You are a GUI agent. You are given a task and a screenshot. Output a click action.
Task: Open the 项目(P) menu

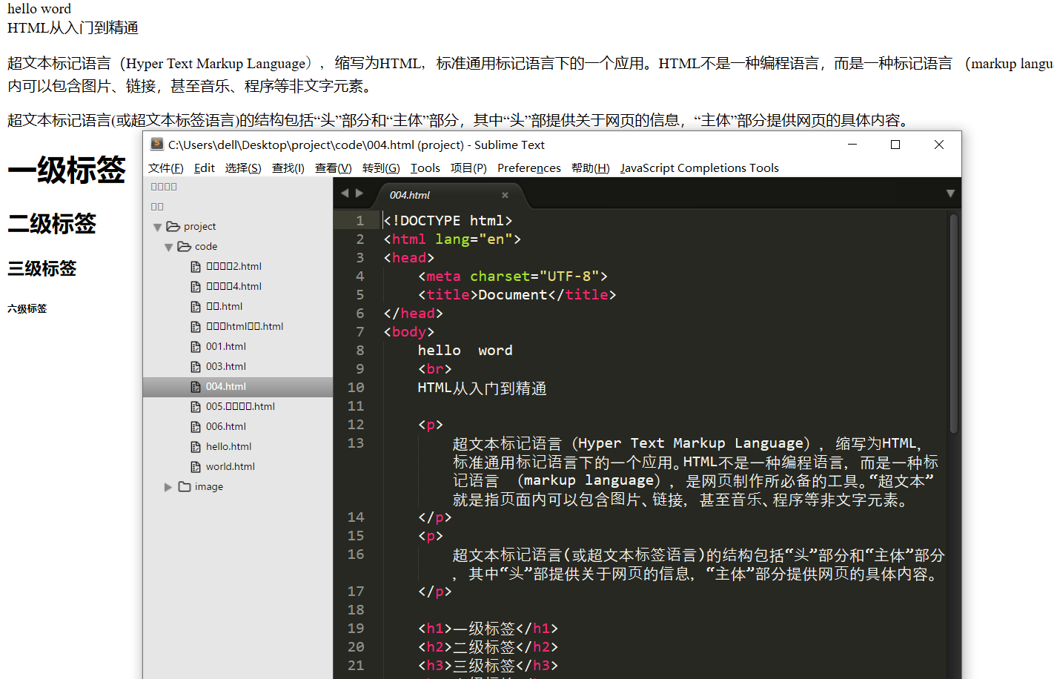(x=468, y=168)
